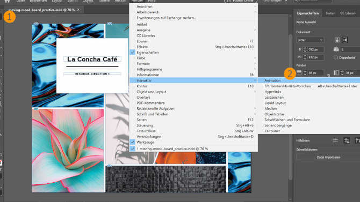Screen dimensions: 360x202
Task: Click the Datei importieren button
Action: click(328, 158)
